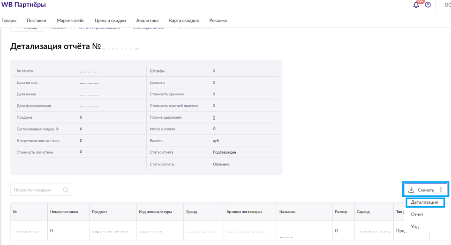This screenshot has width=451, height=245.
Task: Click the help question mark icon
Action: pyautogui.click(x=428, y=5)
